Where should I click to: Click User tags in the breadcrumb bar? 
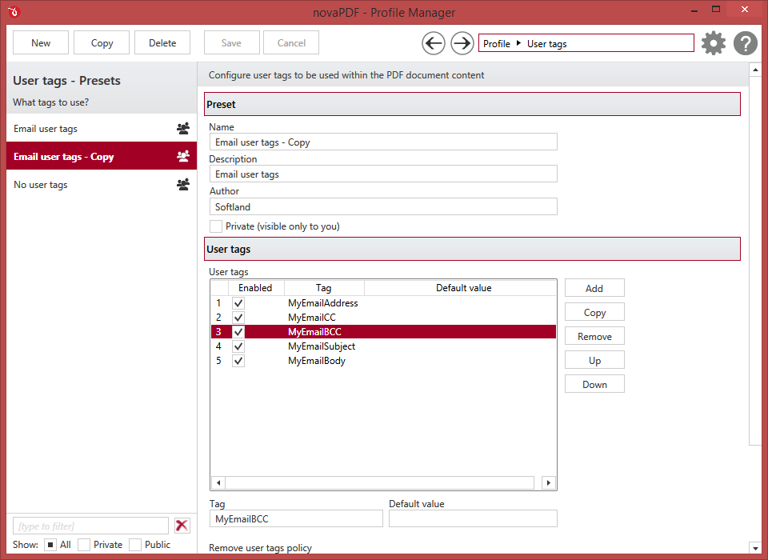[x=546, y=44]
